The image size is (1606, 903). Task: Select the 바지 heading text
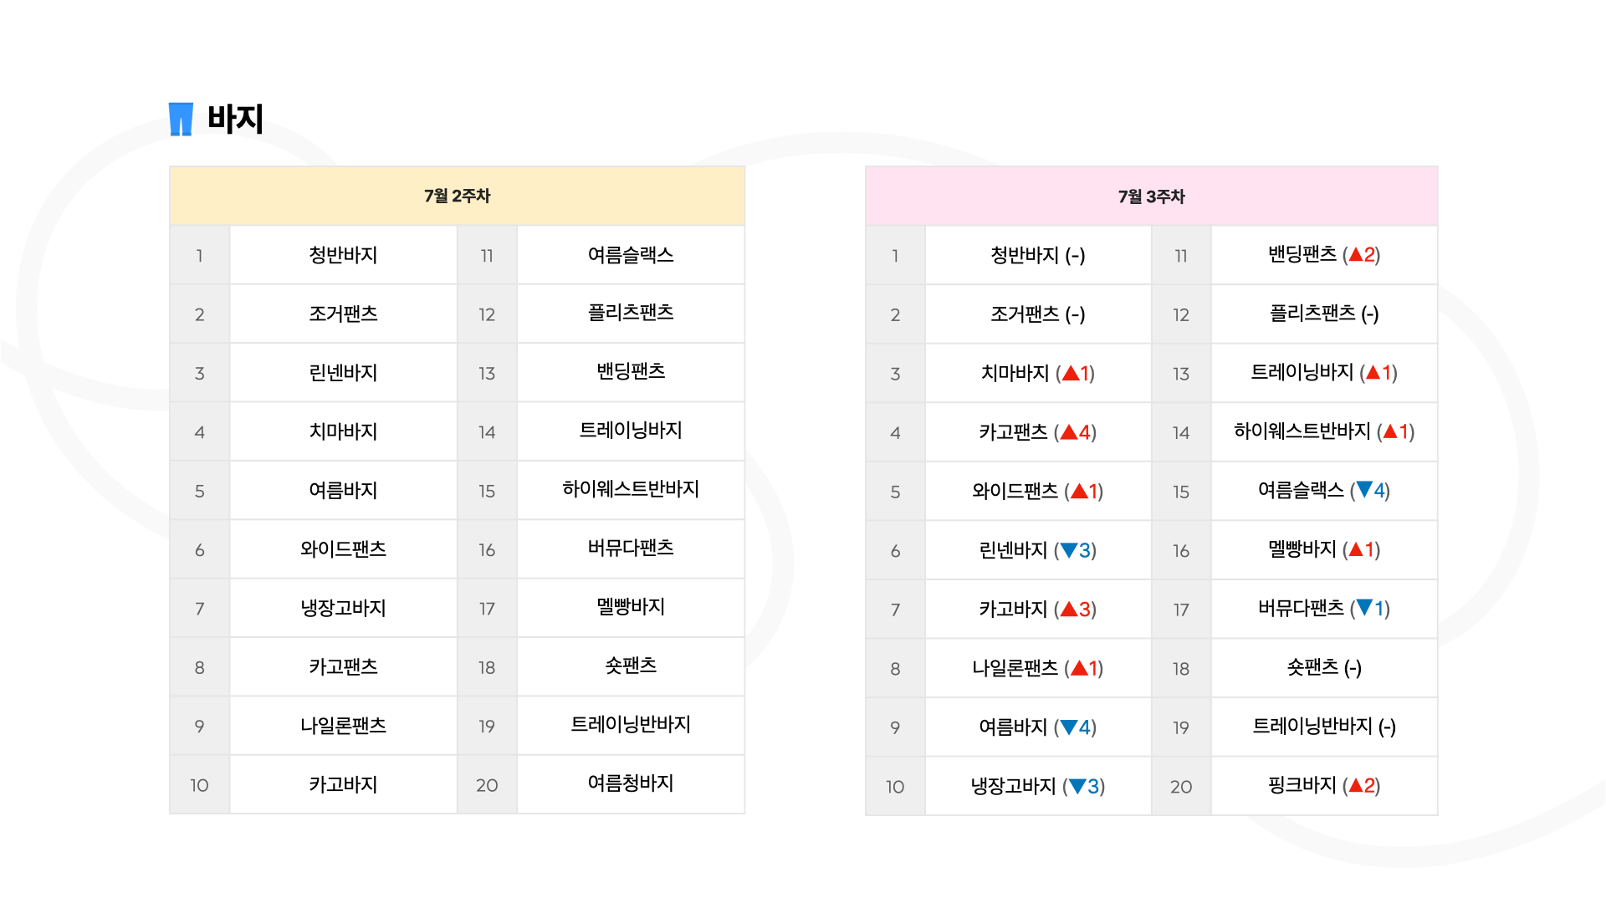(x=235, y=119)
